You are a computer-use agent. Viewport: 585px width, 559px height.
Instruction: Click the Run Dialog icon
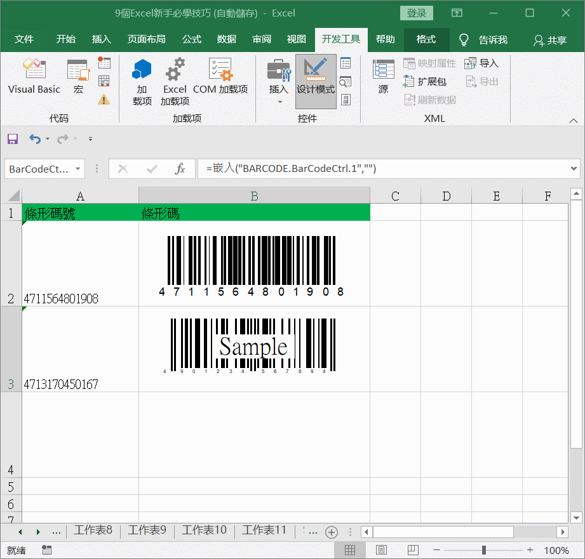click(x=346, y=100)
